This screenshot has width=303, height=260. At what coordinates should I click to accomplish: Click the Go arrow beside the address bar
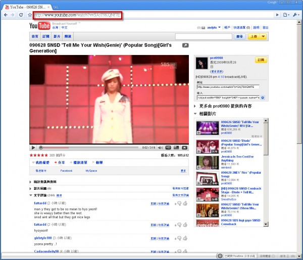[x=277, y=15]
